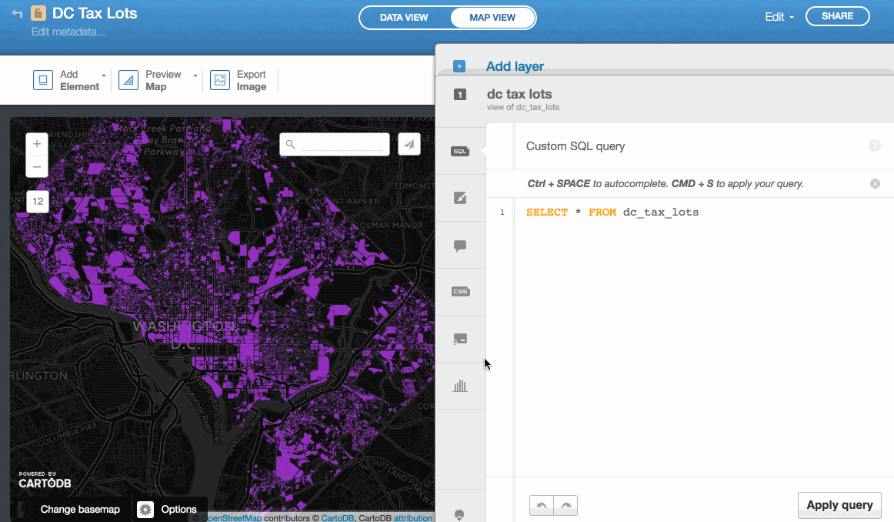
Task: Open the SQL query panel icon
Action: pyautogui.click(x=460, y=152)
